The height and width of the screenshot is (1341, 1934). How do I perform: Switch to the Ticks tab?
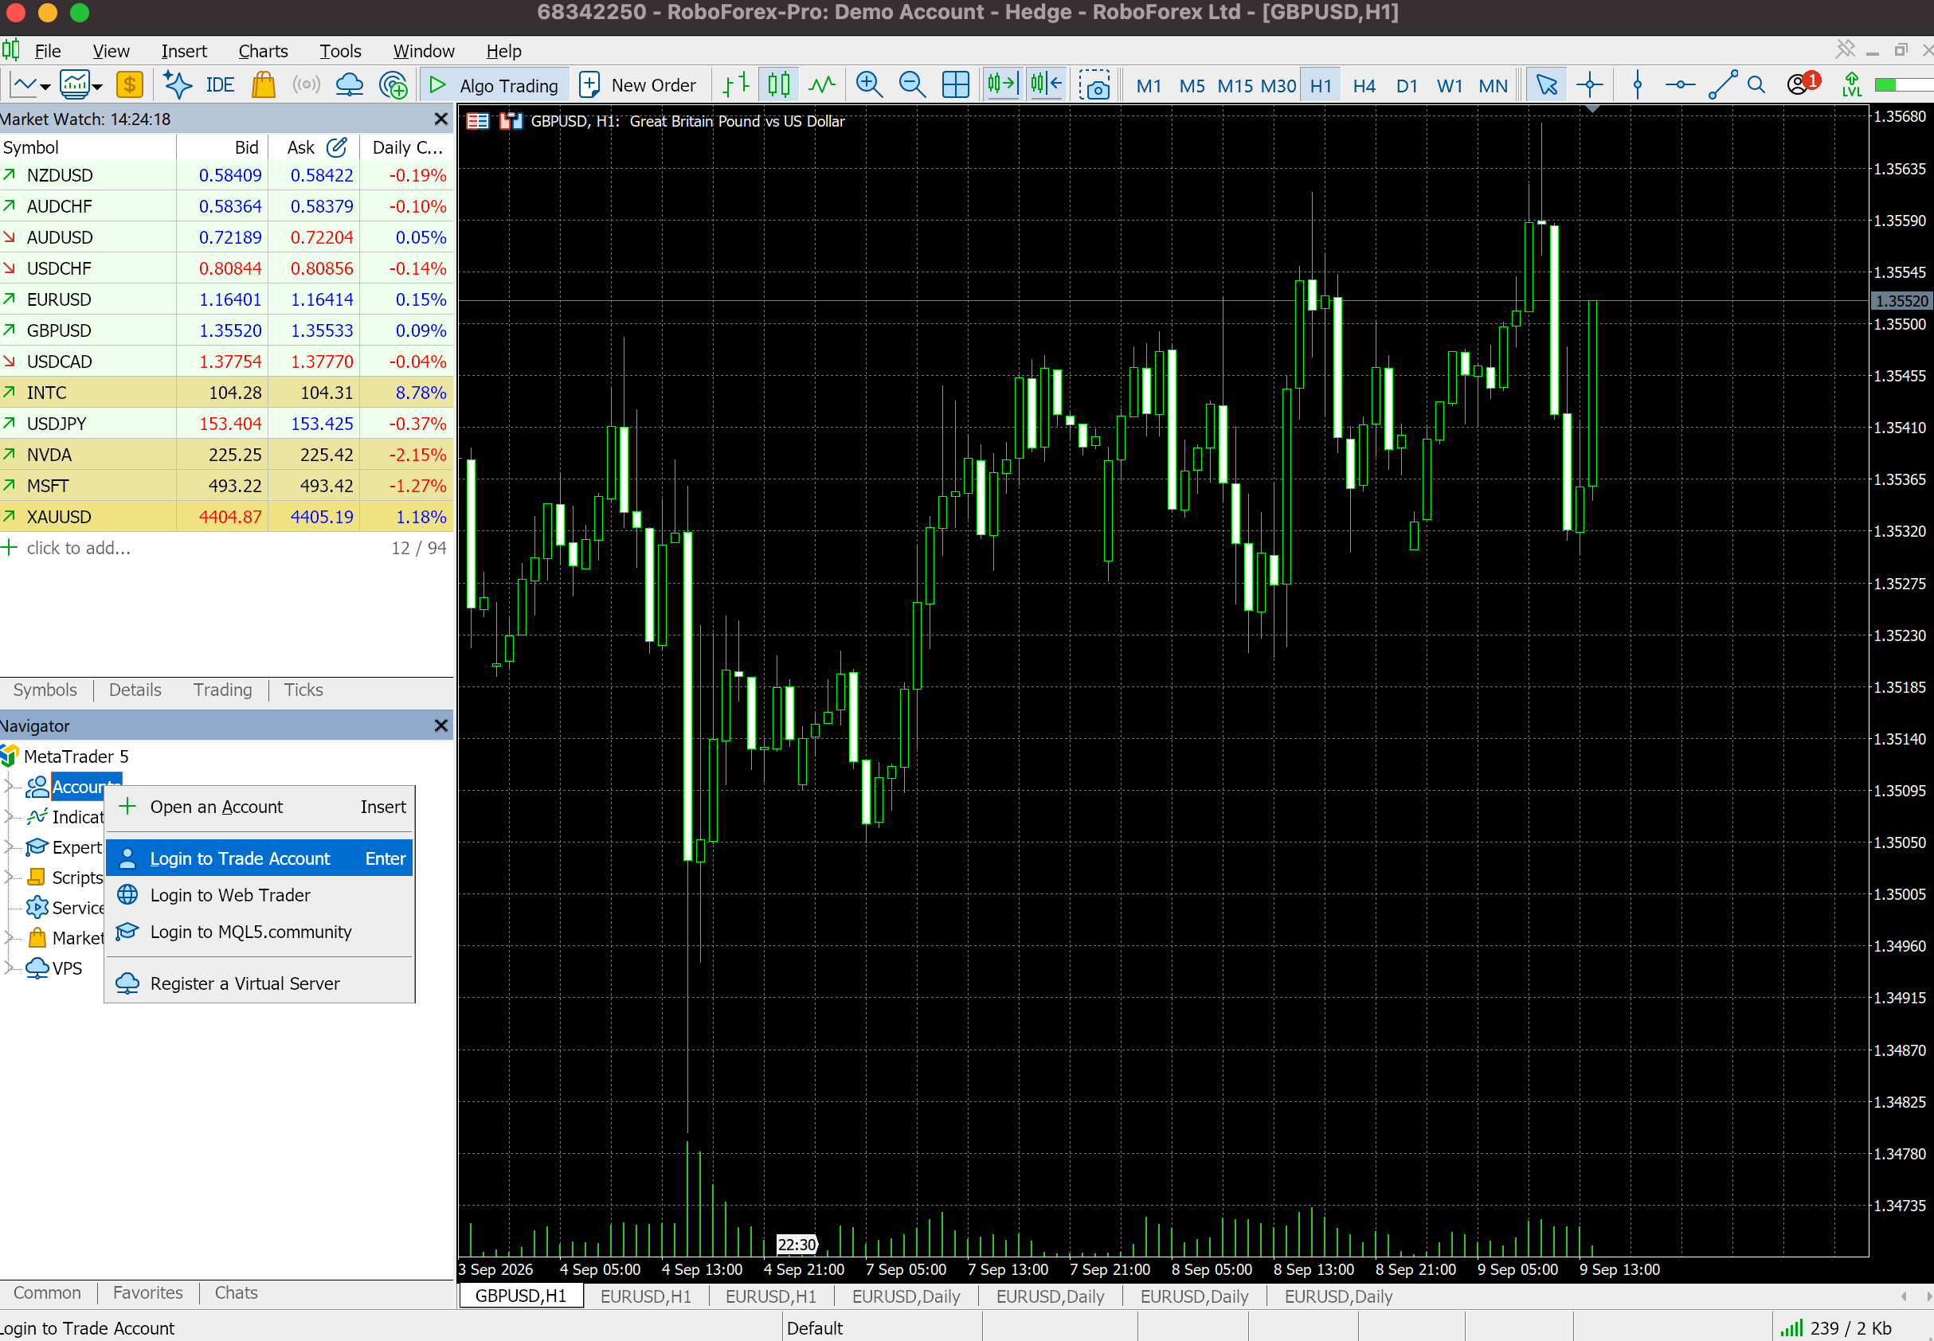tap(303, 690)
